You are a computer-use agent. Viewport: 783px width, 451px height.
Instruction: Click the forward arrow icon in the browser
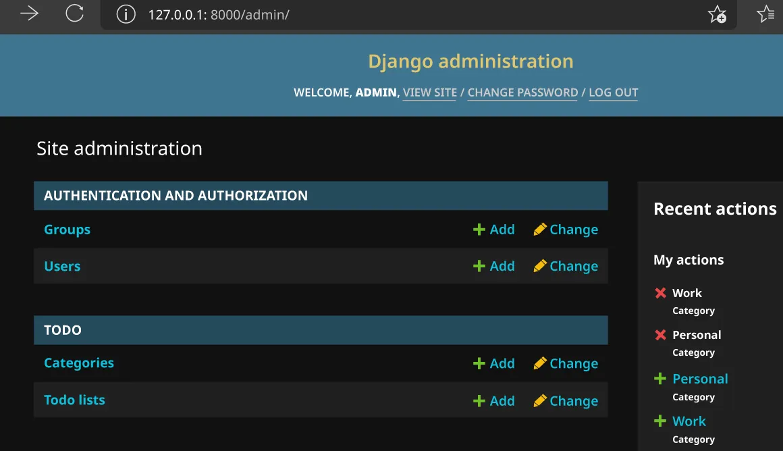pos(28,15)
